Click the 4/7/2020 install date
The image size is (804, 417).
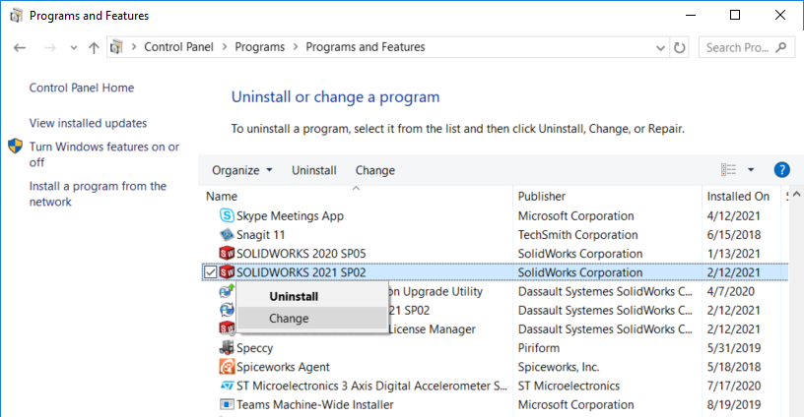coord(730,291)
